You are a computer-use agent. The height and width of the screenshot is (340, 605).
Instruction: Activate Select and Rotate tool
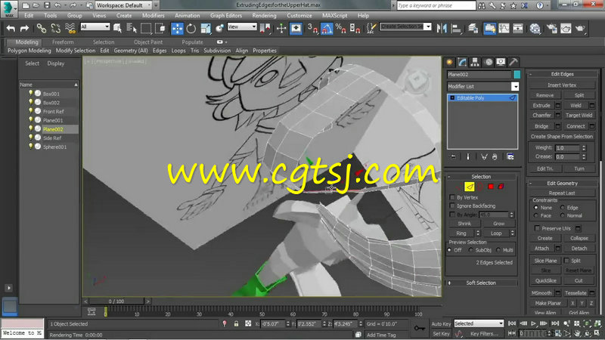191,28
